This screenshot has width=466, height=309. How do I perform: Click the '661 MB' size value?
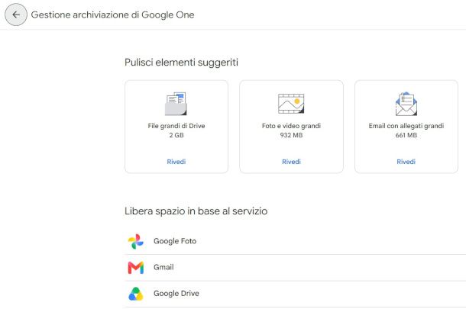click(406, 135)
